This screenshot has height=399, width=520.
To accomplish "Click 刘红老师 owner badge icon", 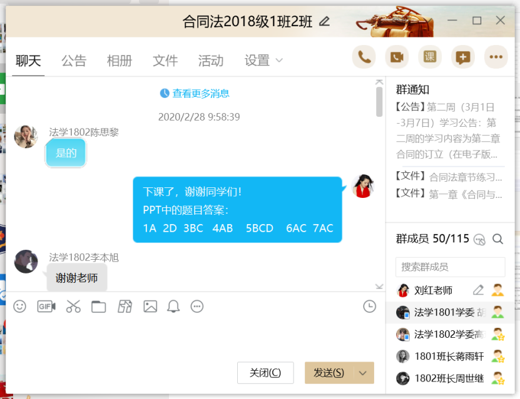I will pos(497,290).
